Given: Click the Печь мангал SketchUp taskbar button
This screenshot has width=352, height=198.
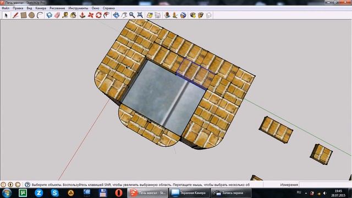Looking at the screenshot, I should pos(147,193).
